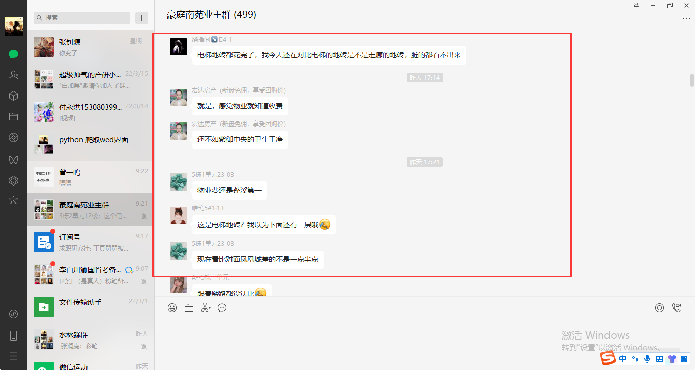The width and height of the screenshot is (695, 370).
Task: Click the send-file folder icon in the chat toolbar
Action: click(189, 307)
